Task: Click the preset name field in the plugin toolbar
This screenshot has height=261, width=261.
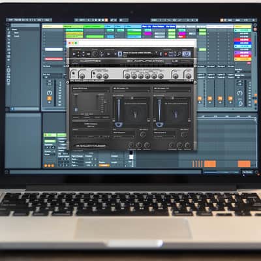Action: pos(138,53)
